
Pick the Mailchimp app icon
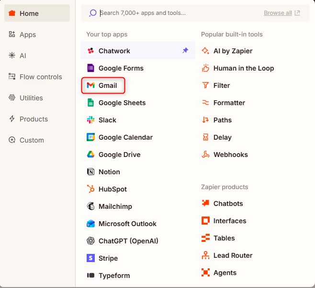click(90, 206)
